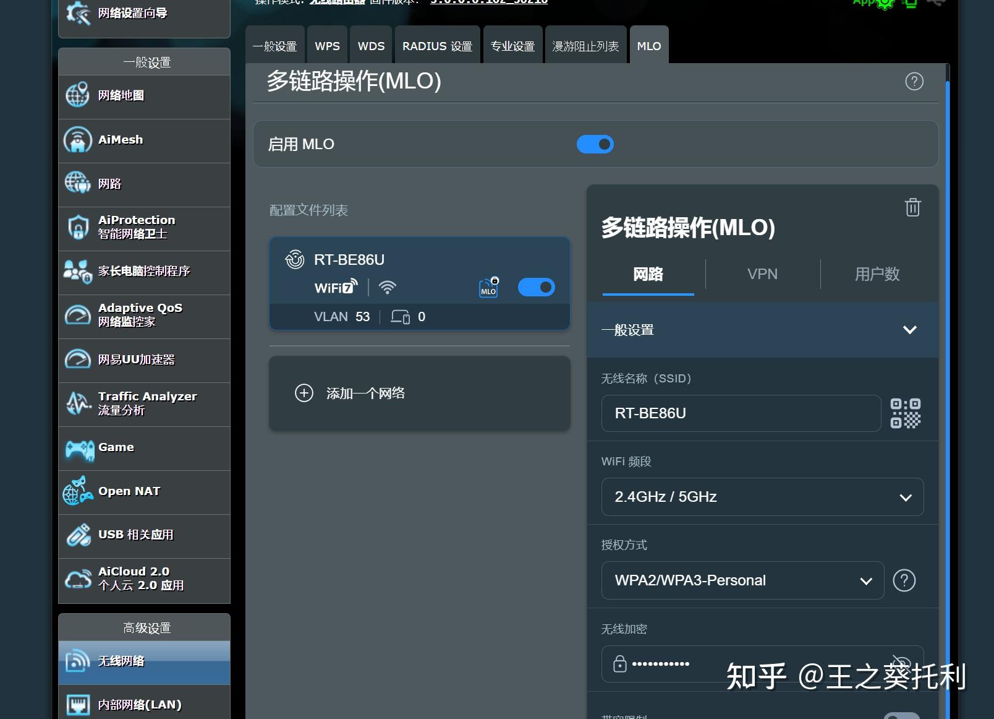This screenshot has height=719, width=994.
Task: Select Traffic Analyzer 流量分析
Action: click(147, 403)
